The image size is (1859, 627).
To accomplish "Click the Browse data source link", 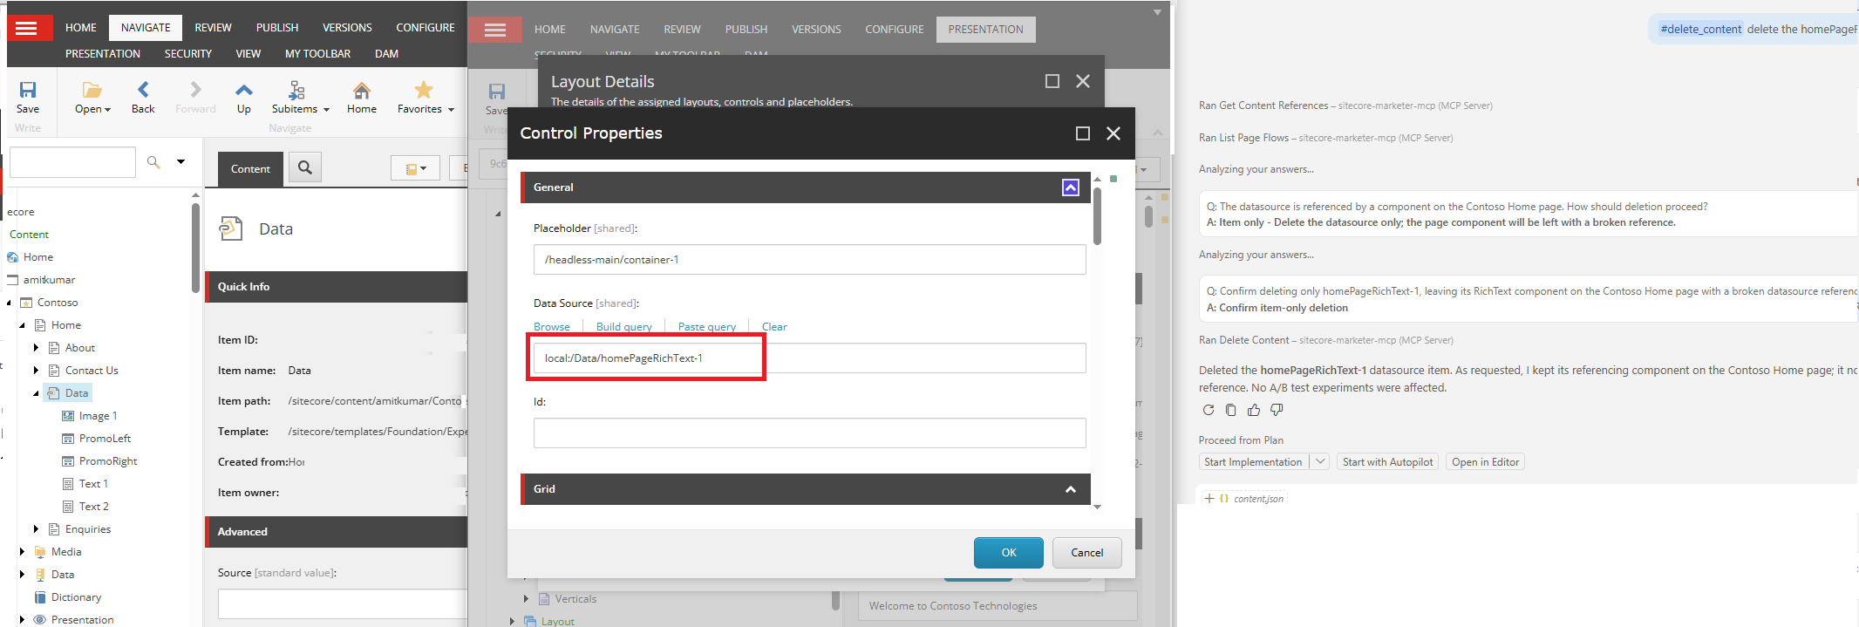I will coord(552,327).
